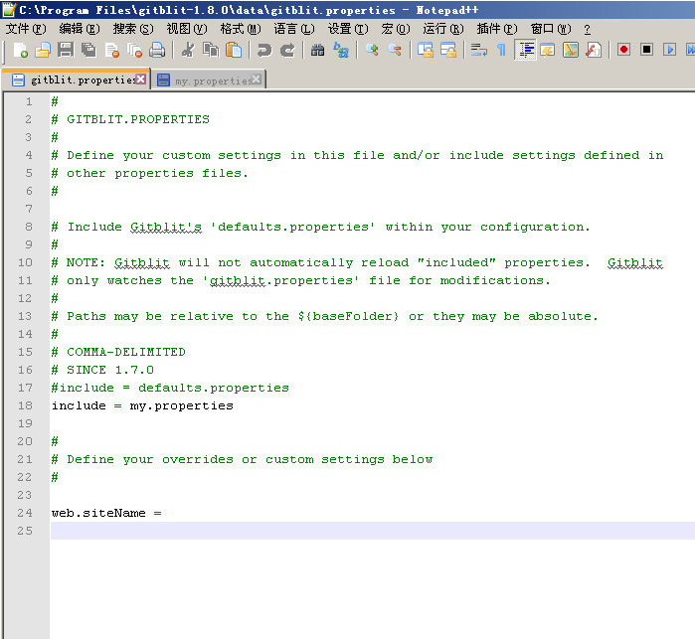Save all open files using Save All icon
The image size is (695, 639).
point(88,50)
